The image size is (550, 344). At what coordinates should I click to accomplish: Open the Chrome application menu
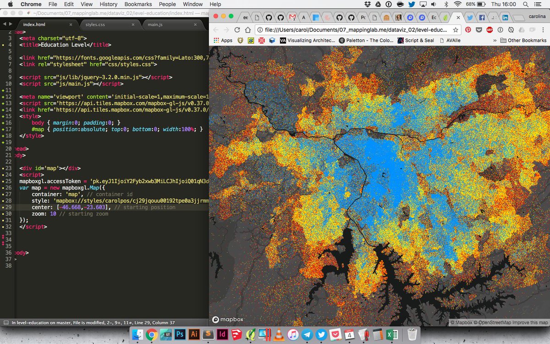click(x=31, y=4)
